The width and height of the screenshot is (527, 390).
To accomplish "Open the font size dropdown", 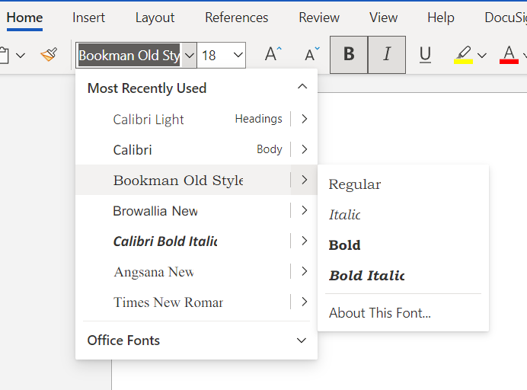I will (238, 55).
